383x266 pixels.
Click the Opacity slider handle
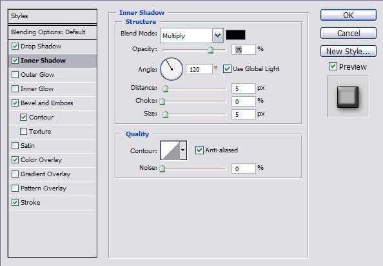pos(210,50)
